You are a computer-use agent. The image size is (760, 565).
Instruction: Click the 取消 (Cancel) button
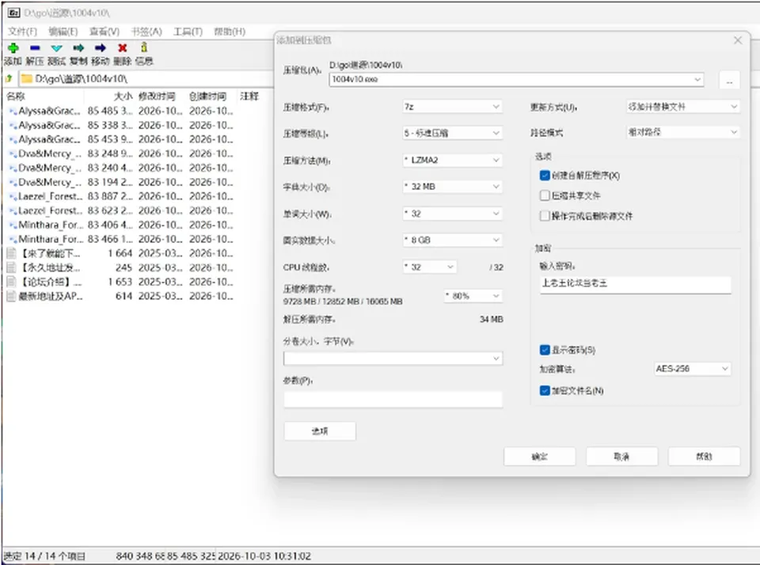[622, 457]
